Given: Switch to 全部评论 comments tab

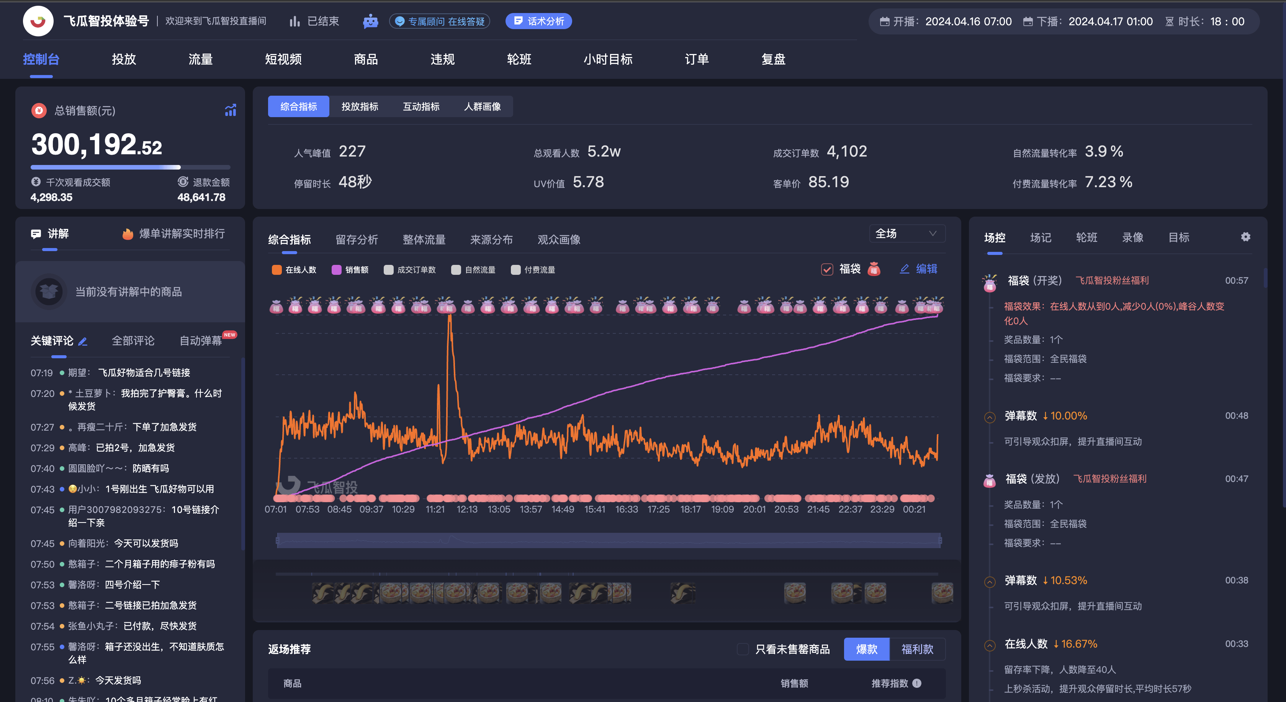Looking at the screenshot, I should point(133,341).
